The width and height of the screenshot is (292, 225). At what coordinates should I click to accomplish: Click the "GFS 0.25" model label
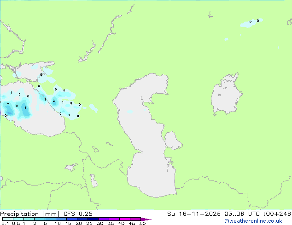78,214
